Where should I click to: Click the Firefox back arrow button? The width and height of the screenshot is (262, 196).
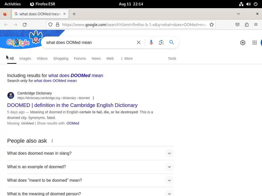click(x=6, y=25)
